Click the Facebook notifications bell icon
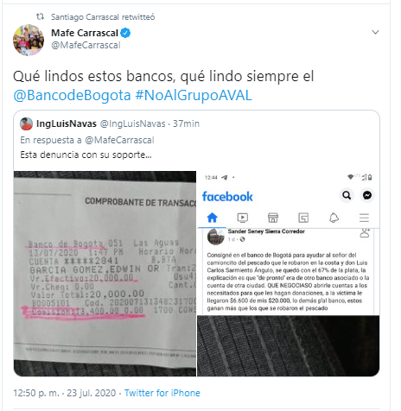 click(x=334, y=218)
